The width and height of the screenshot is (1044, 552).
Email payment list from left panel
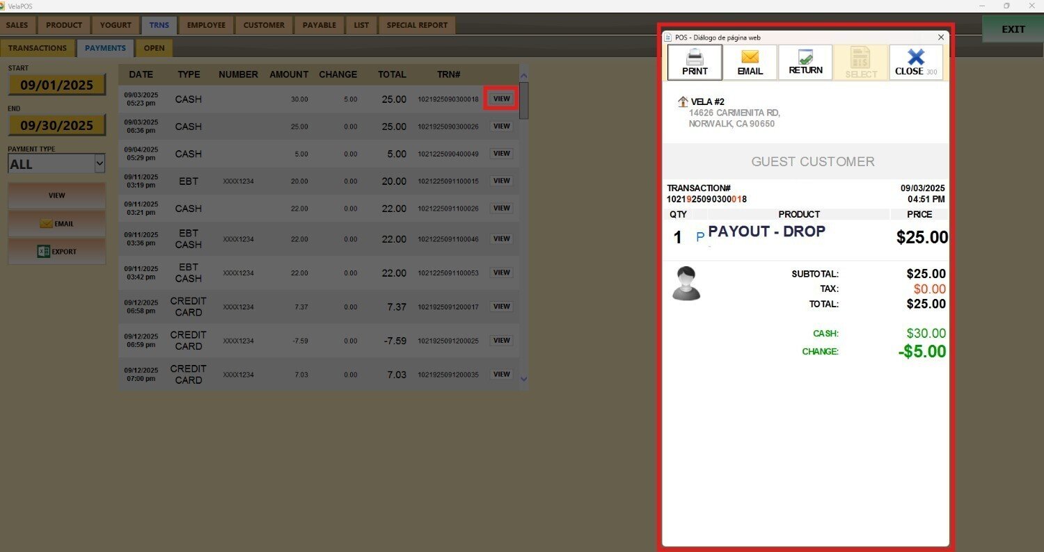56,224
